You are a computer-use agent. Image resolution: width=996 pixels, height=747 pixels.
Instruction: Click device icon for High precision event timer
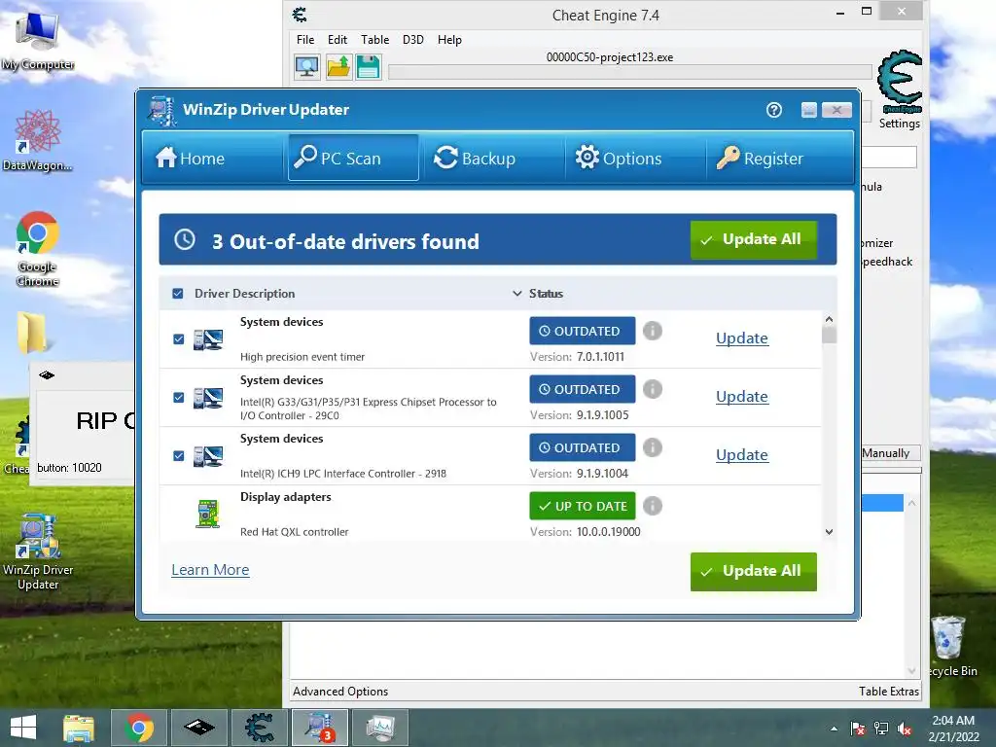[x=208, y=339]
